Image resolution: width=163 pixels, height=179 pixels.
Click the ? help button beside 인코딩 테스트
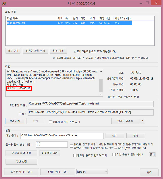[x=142, y=121]
